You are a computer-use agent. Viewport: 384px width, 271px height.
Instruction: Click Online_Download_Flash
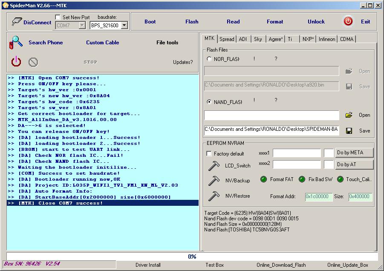pos(281,265)
